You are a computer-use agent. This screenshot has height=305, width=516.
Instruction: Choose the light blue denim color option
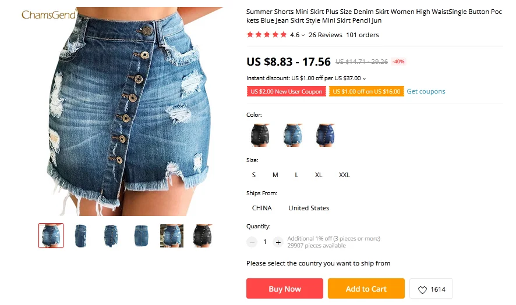(x=292, y=135)
